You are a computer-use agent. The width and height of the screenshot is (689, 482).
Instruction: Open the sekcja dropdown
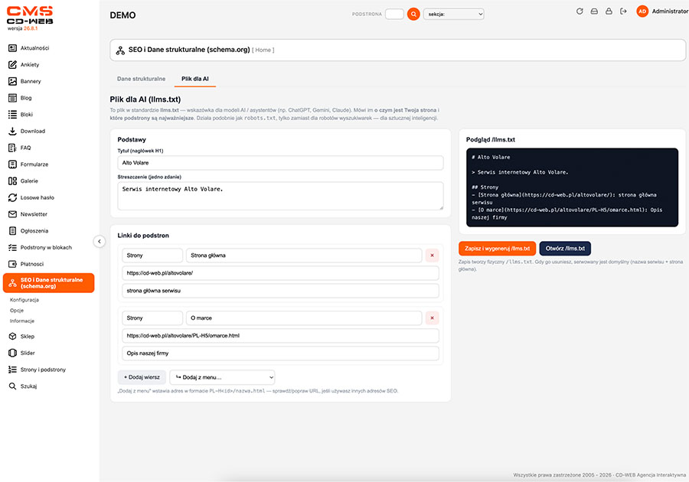453,14
